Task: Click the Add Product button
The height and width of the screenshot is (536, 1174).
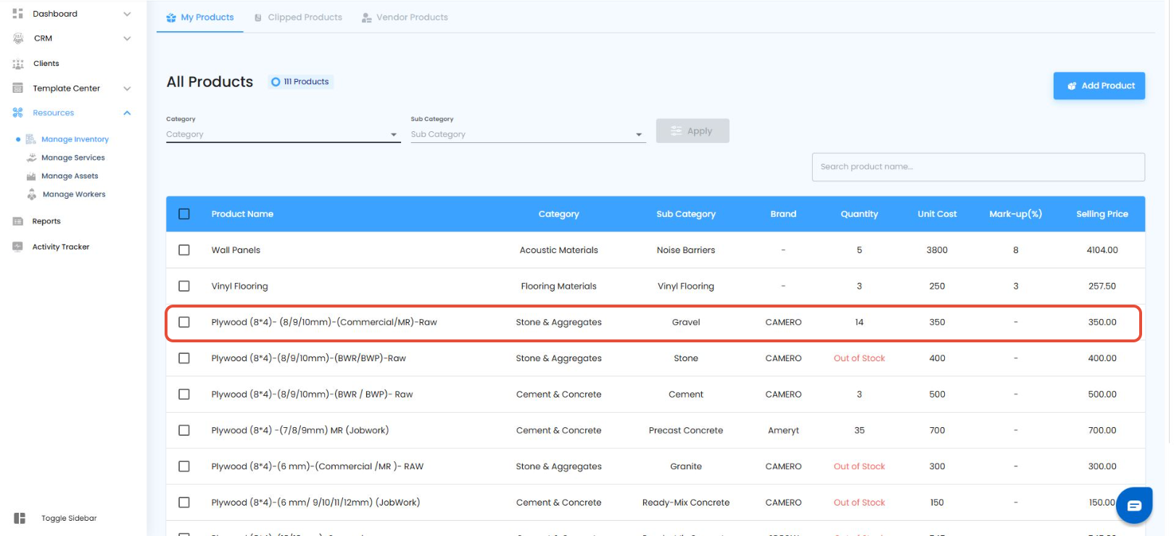Action: [x=1099, y=86]
